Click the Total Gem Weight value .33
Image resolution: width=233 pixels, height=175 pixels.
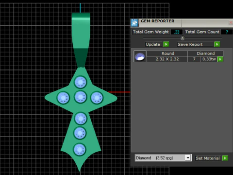[x=177, y=32]
